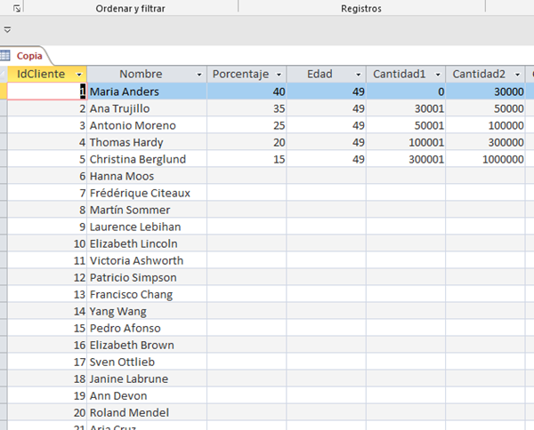Open the Cantidad1 column filter dropdown

438,75
